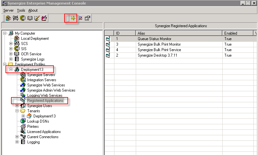Select the Synergize Users tree item
258x155 pixels.
tap(40, 106)
